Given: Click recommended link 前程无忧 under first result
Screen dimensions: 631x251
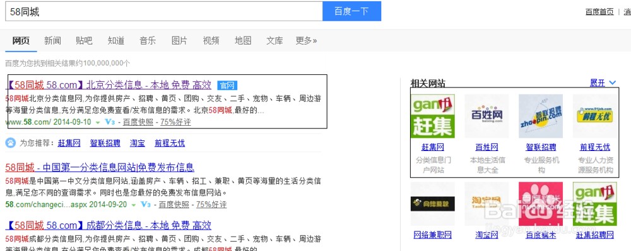Looking at the screenshot, I should [x=170, y=143].
